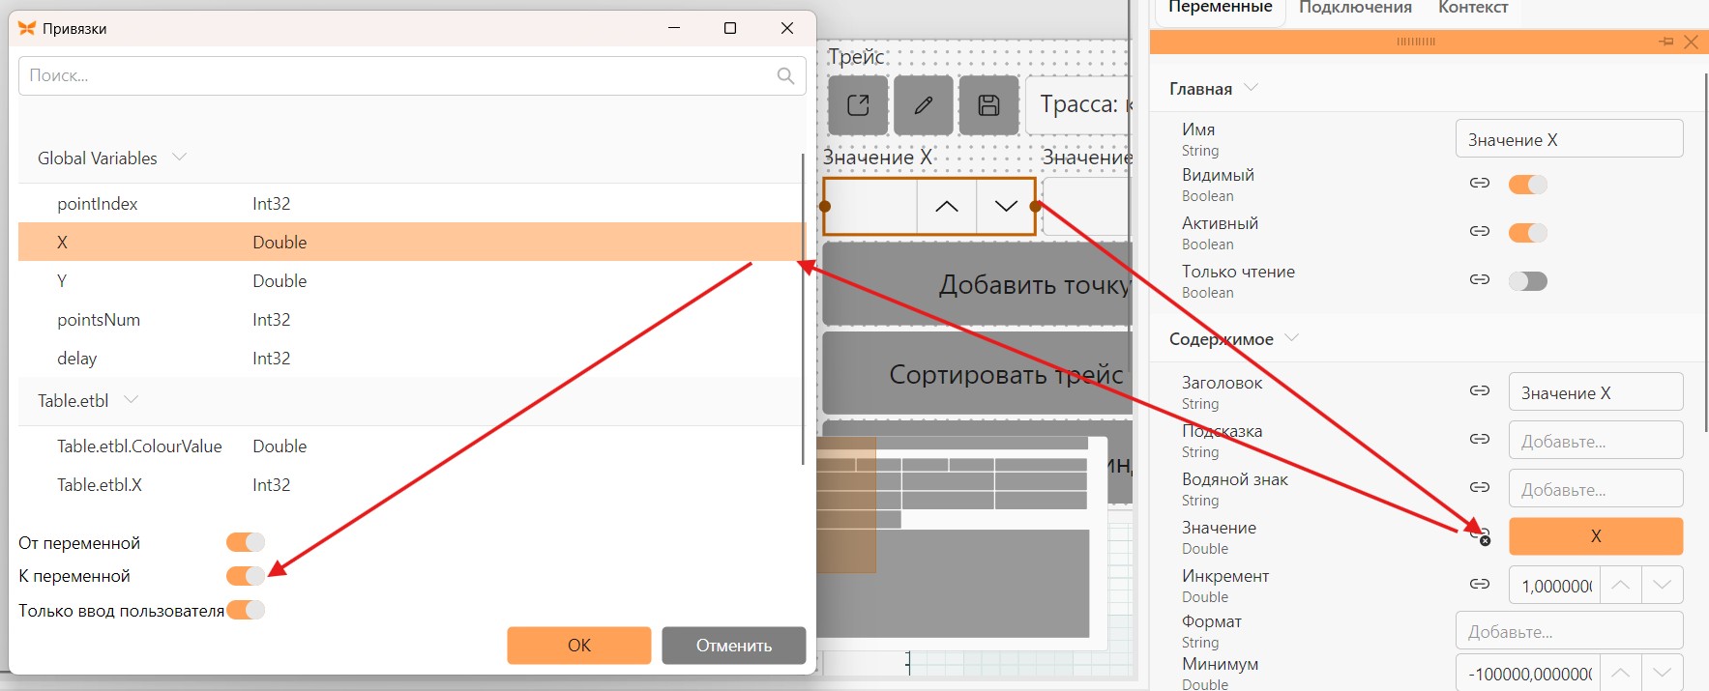
Task: Disable the К переменной switch
Action: (x=246, y=576)
